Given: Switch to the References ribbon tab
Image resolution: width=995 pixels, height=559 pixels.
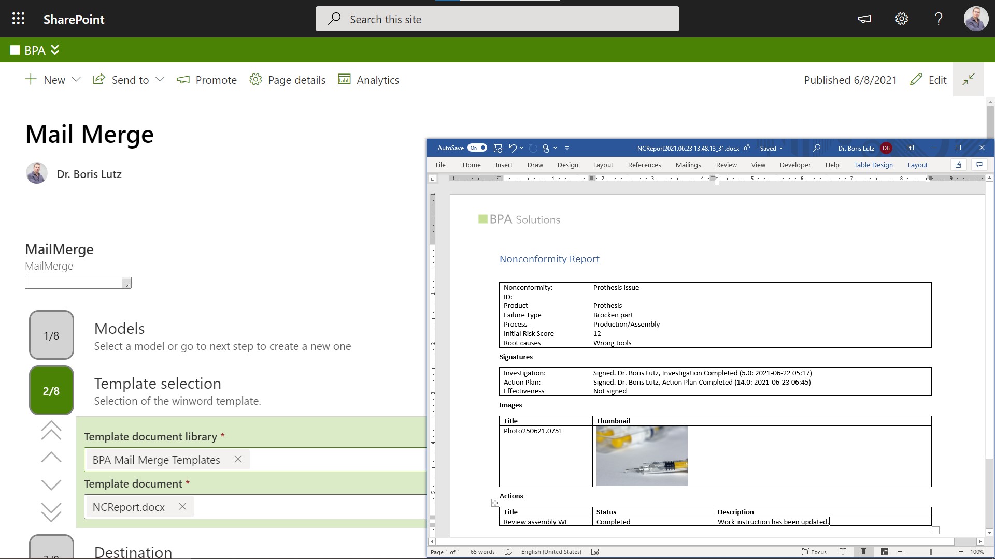Looking at the screenshot, I should click(644, 165).
